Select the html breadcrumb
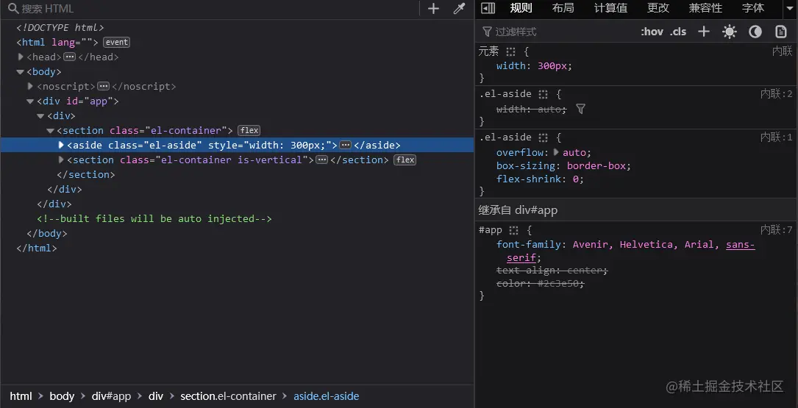 [x=21, y=396]
